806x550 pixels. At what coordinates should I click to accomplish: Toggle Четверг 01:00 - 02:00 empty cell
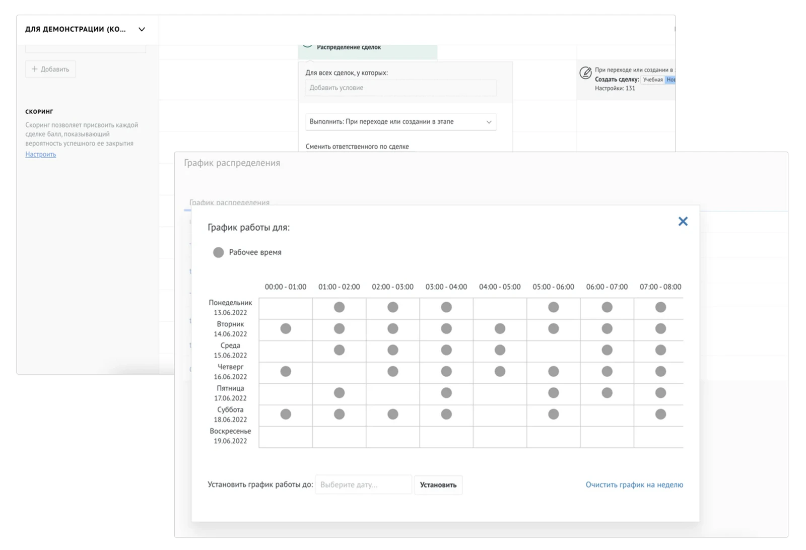339,373
